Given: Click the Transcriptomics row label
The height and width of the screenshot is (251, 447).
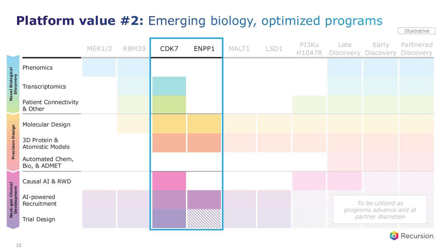Looking at the screenshot, I should pyautogui.click(x=44, y=87).
